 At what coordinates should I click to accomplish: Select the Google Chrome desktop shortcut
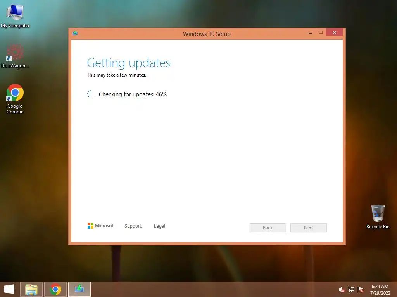point(15,99)
